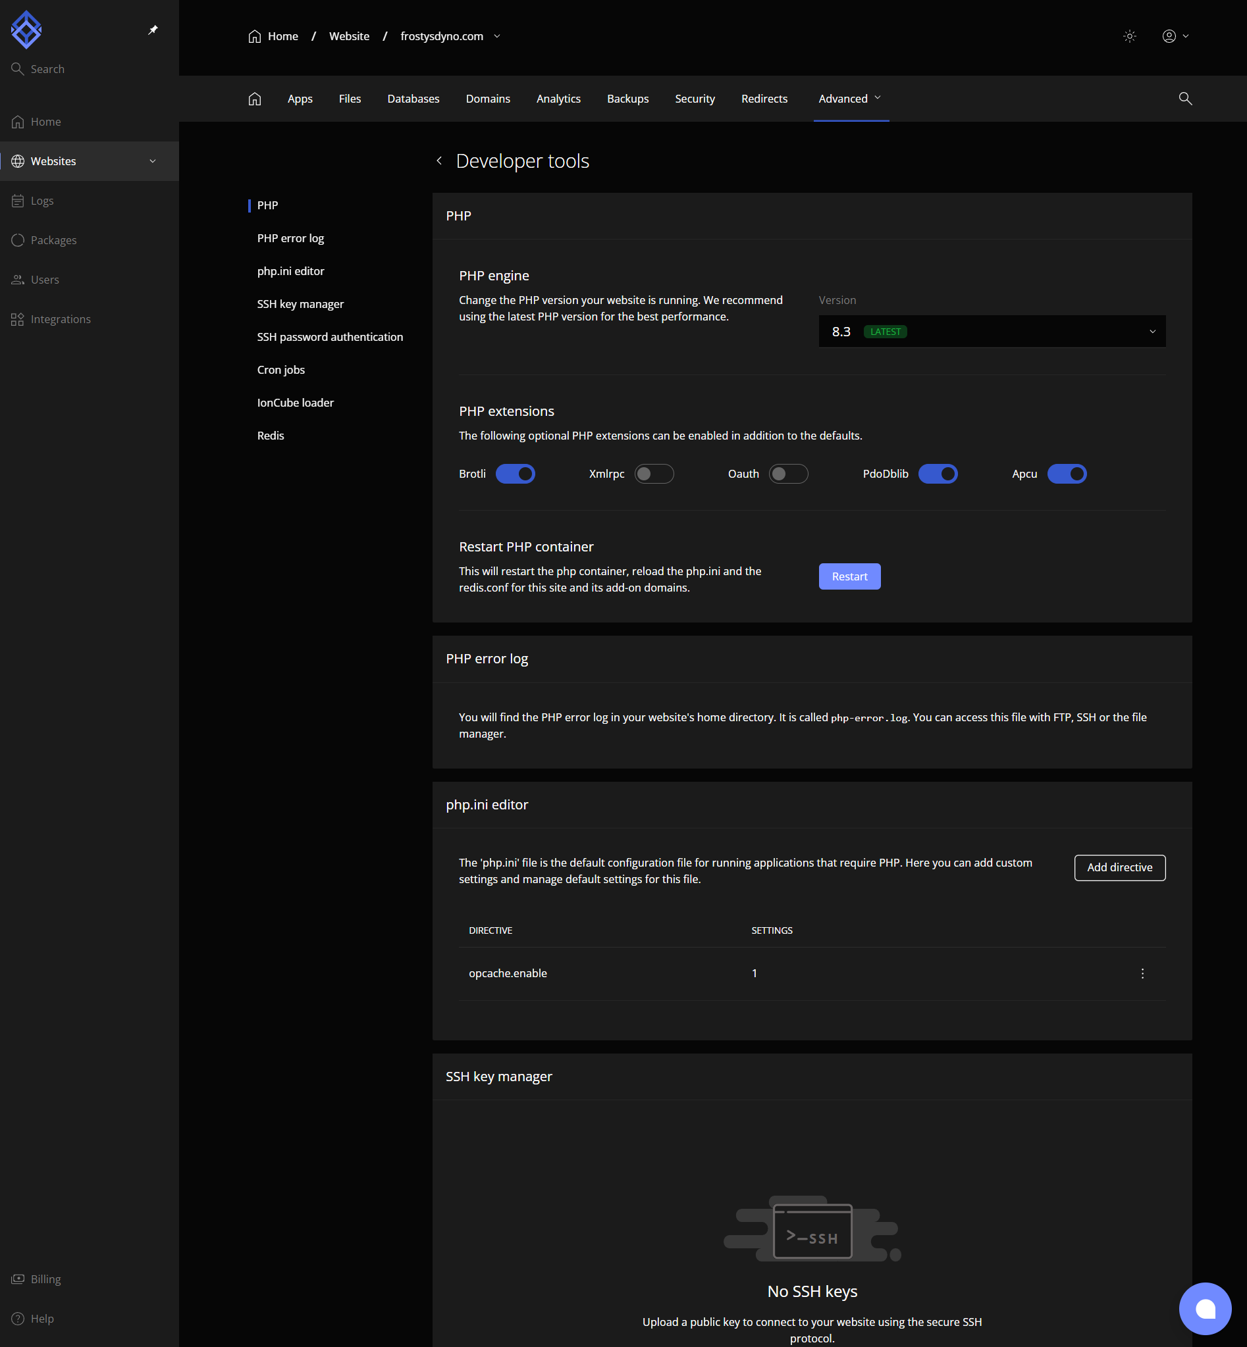Switch to the Databases tab

tap(413, 99)
